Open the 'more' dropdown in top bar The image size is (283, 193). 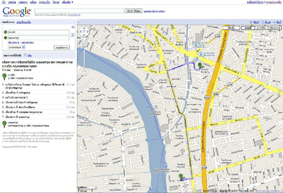(67, 2)
